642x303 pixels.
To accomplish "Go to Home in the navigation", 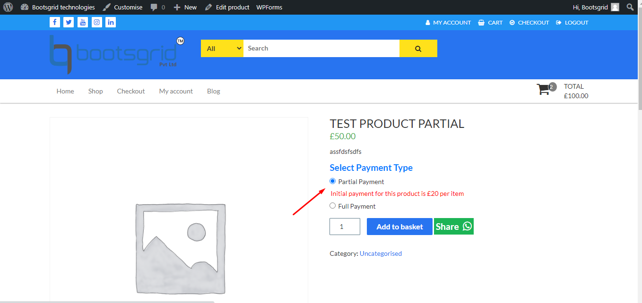I will [65, 91].
